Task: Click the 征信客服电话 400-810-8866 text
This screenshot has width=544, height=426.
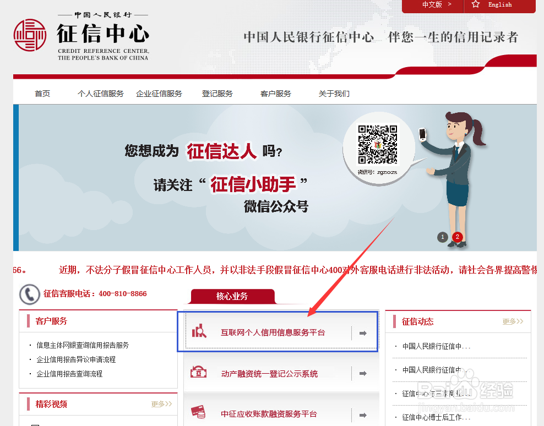Action: click(x=95, y=294)
